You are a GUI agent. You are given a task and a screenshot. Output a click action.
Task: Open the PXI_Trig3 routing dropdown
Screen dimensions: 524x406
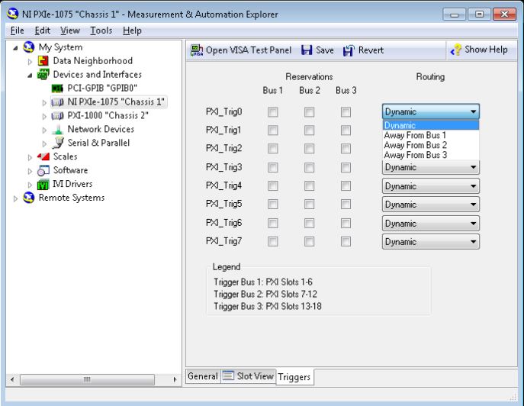click(431, 167)
